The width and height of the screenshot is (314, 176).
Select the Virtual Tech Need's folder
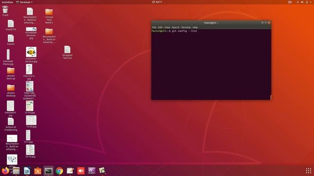pos(49,16)
